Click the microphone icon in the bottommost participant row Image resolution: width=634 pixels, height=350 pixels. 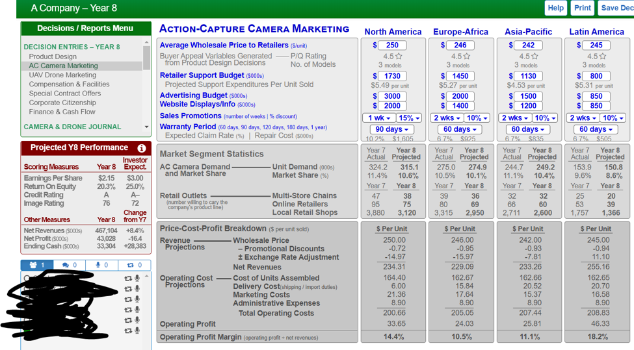click(x=137, y=331)
